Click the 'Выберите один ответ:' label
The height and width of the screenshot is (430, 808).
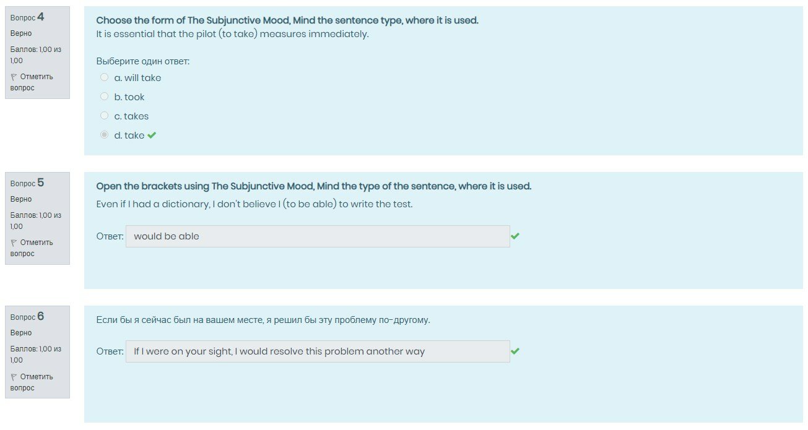click(x=142, y=61)
